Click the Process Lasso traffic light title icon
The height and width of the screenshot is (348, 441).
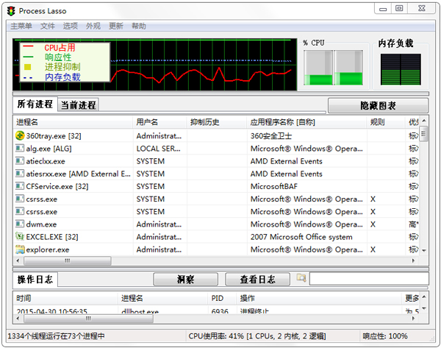pos(11,11)
